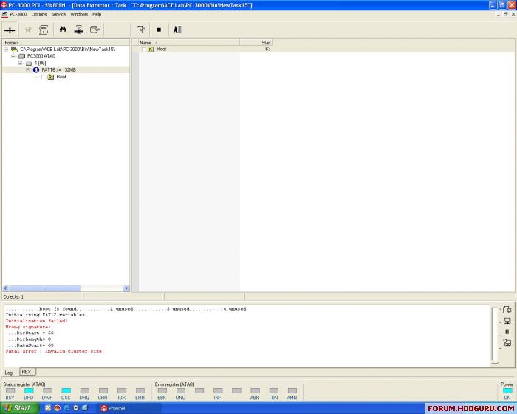Click the Folders panel scrollbar right arrow
This screenshot has width=517, height=414.
tap(126, 288)
